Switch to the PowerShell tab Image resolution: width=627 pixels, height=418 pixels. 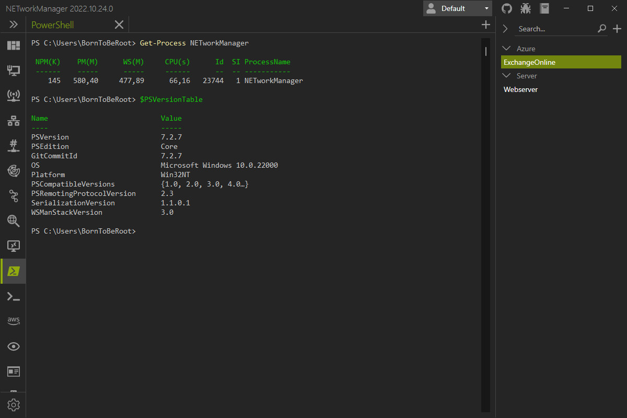(53, 25)
